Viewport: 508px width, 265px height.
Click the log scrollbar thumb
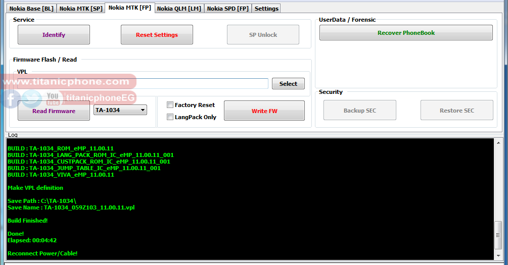pyautogui.click(x=498, y=235)
